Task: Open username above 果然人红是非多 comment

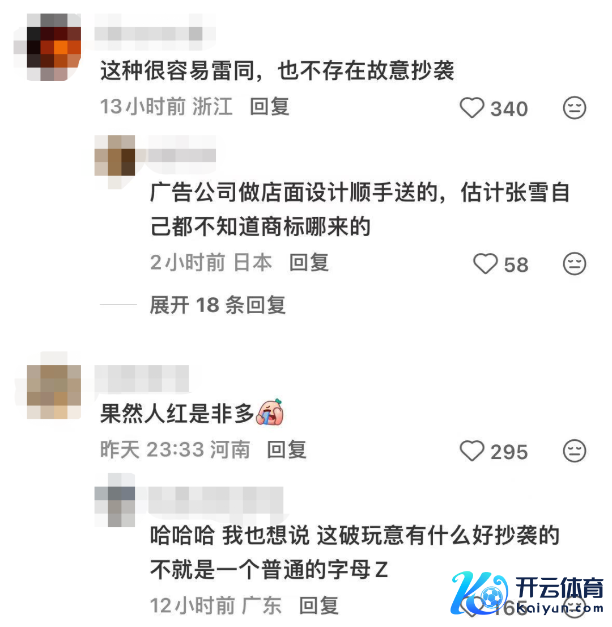Action: (x=142, y=378)
